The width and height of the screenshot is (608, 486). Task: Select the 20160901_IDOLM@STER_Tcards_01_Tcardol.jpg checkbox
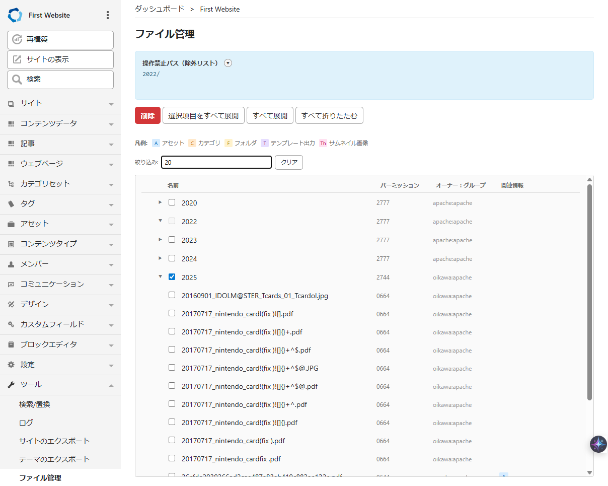tap(172, 295)
